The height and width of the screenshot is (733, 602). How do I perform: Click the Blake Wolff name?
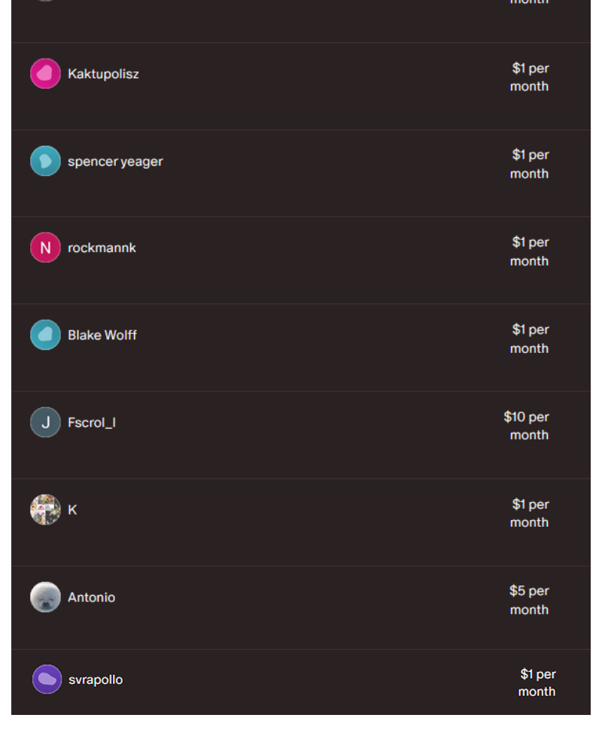(102, 335)
